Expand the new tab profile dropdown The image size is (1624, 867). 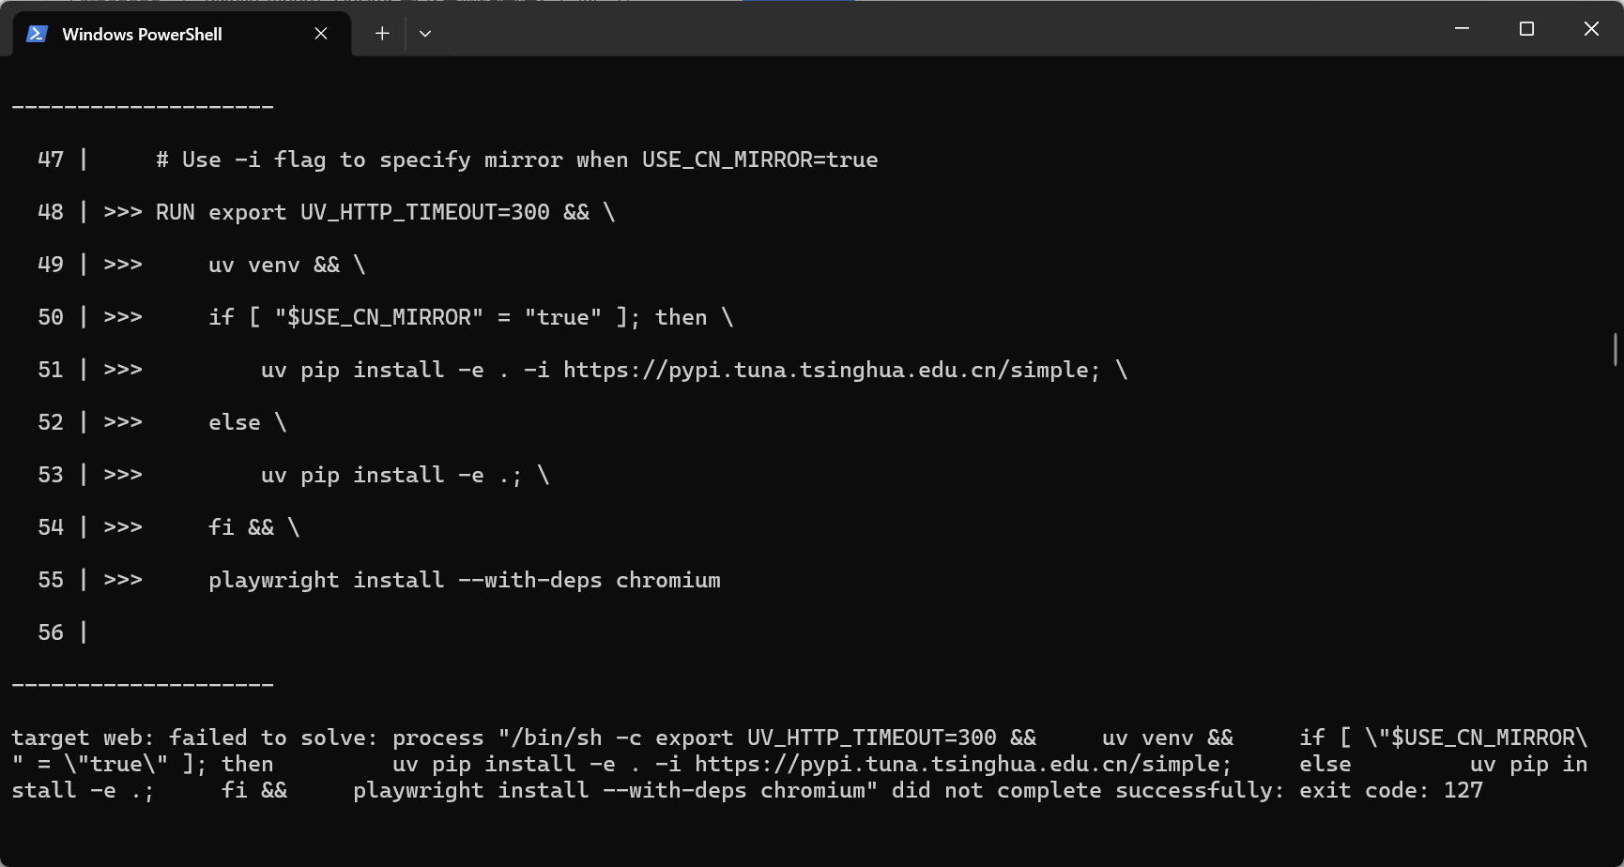pos(425,34)
